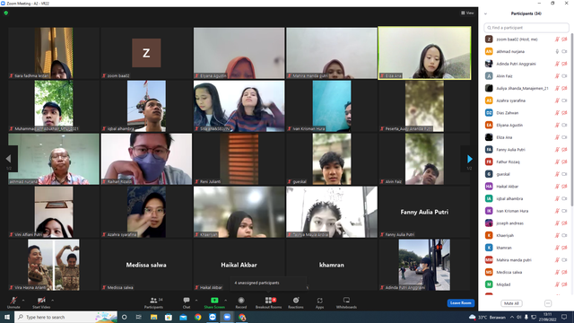This screenshot has height=323, width=574.
Task: Toggle video icon for akhmad nurjana in list
Action: coord(564,52)
